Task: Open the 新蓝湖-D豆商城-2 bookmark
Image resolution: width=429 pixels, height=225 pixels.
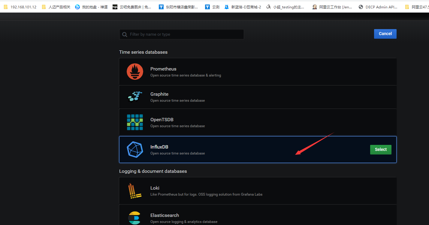Action: tap(243, 7)
